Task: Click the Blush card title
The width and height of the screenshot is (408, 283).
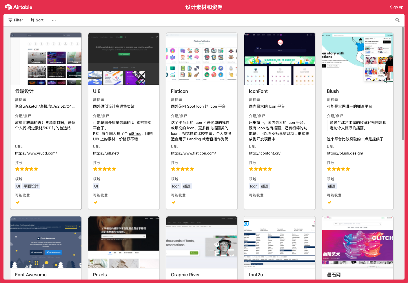Action: 333,91
